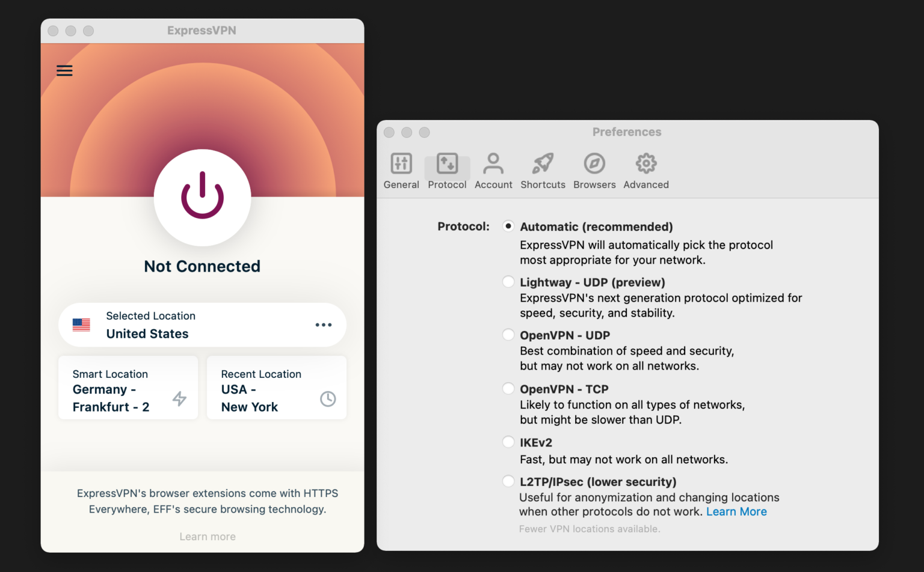Open the Shortcuts rocket tab
Screen dimensions: 924x572
(543, 171)
